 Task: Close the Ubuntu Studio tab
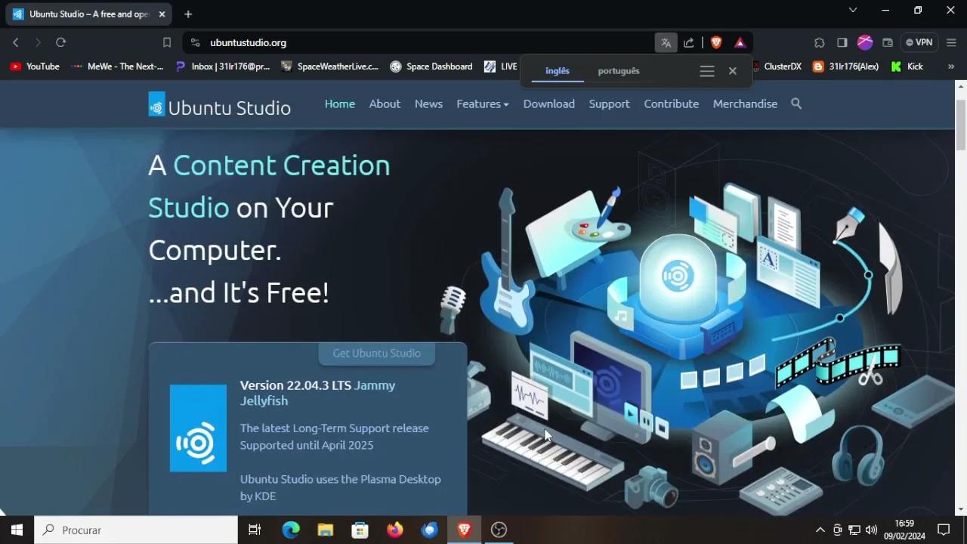point(162,14)
